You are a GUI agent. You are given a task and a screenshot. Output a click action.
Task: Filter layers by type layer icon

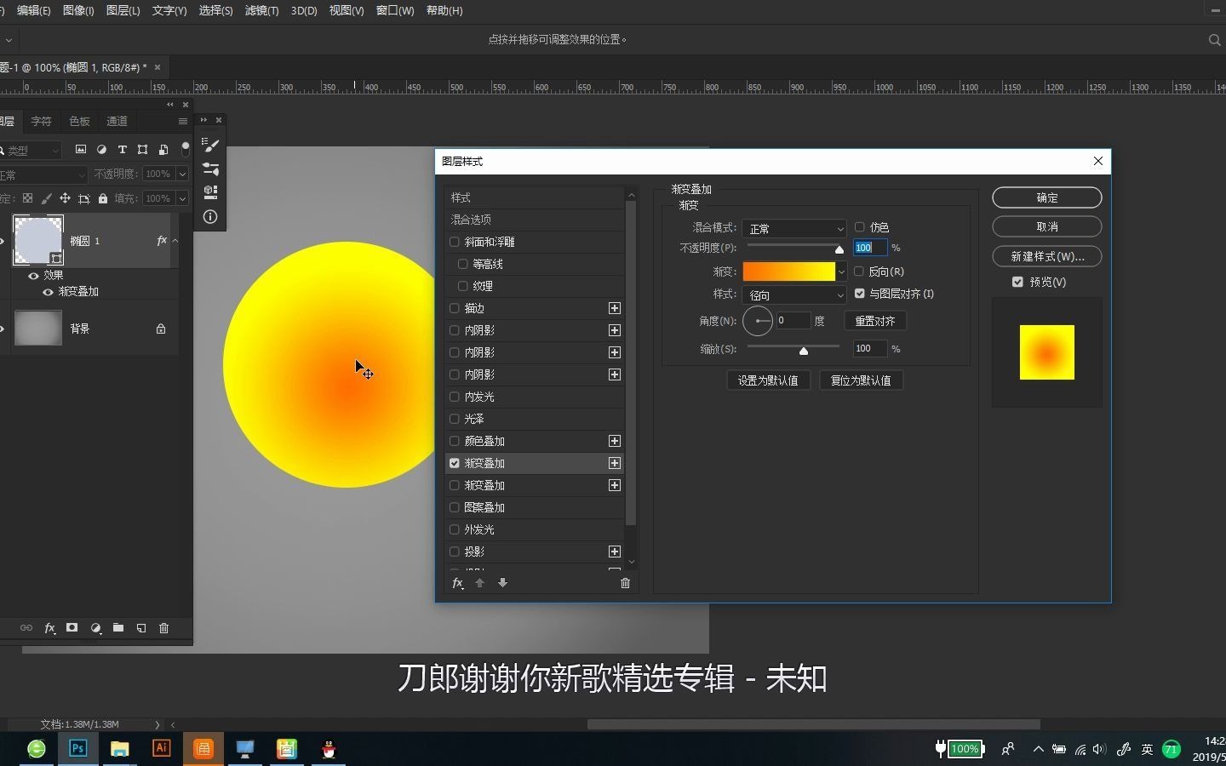(122, 150)
